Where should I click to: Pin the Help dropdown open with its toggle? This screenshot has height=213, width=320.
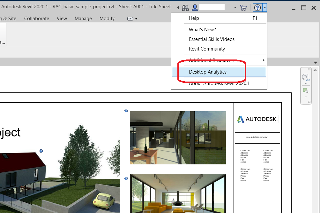click(264, 7)
